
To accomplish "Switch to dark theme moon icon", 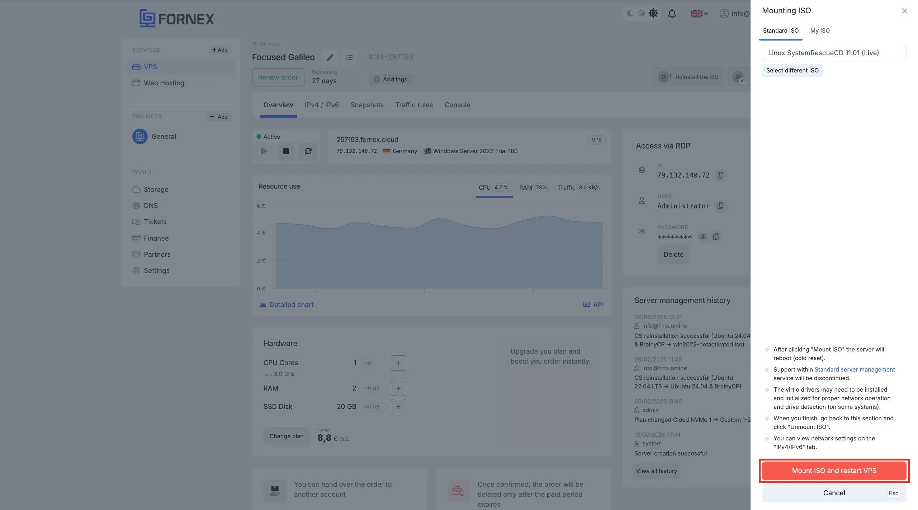I will [x=630, y=14].
